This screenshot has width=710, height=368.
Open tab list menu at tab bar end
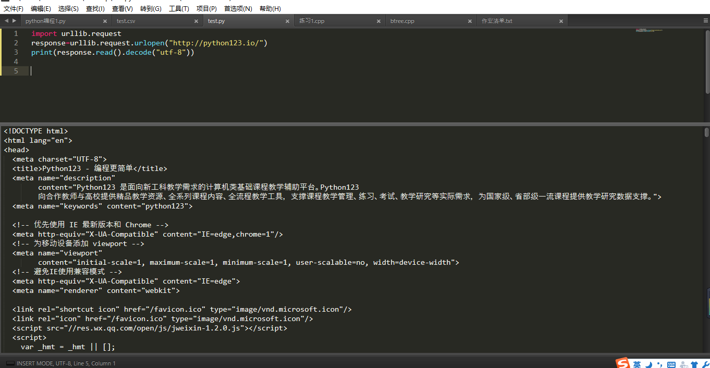point(706,20)
